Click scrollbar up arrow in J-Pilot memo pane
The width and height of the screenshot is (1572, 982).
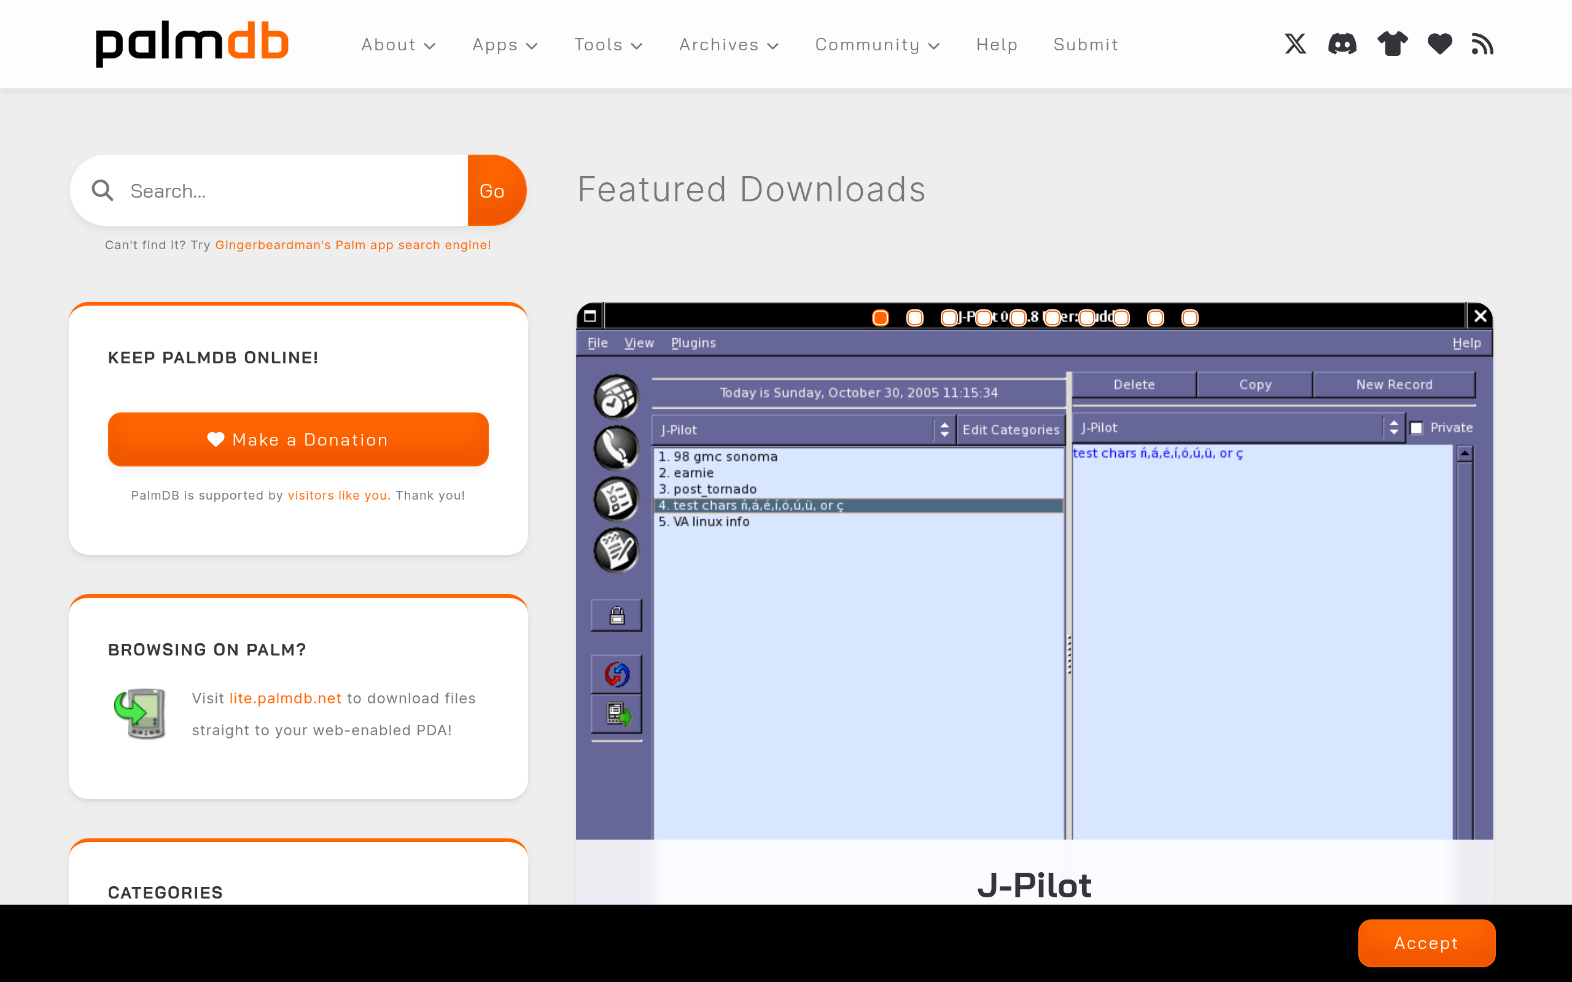(x=1464, y=454)
